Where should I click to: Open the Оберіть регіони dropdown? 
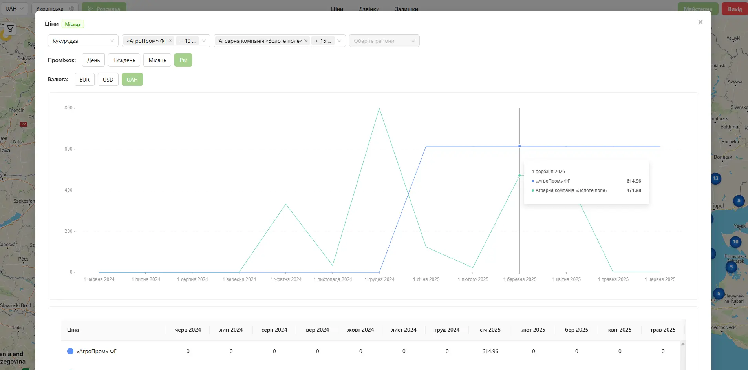(x=384, y=41)
